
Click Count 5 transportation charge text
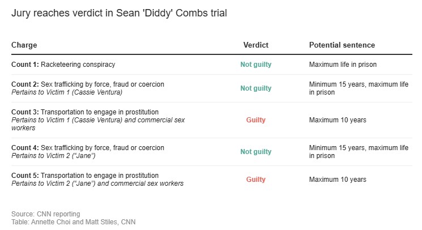point(85,176)
